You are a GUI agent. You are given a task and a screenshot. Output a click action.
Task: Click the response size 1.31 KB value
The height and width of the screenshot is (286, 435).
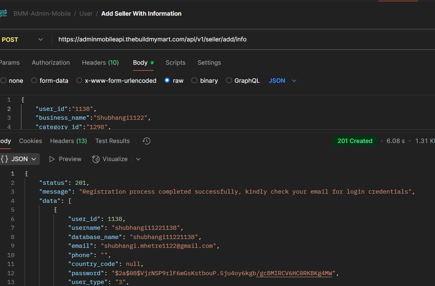(x=425, y=141)
